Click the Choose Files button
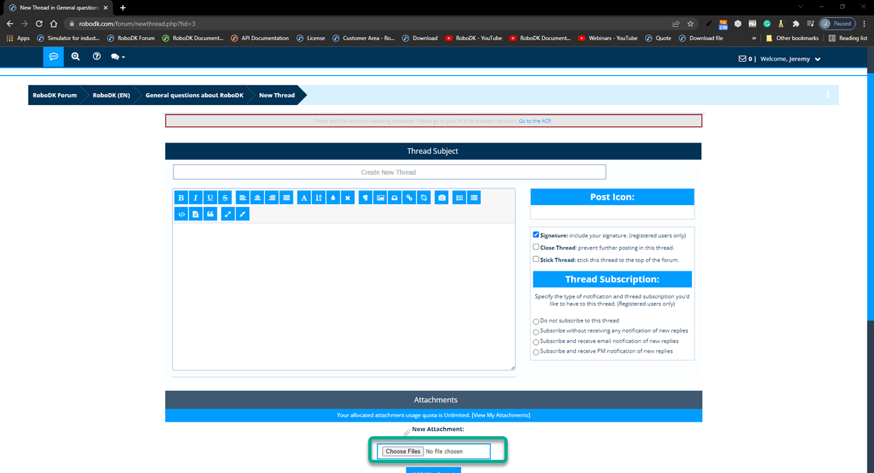This screenshot has width=874, height=473. click(403, 451)
